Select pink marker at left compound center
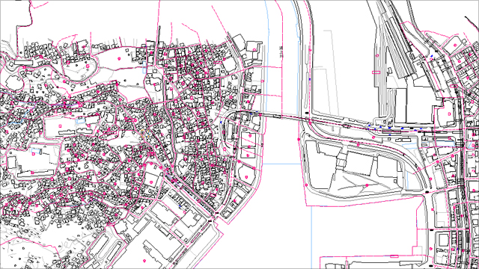Screen dimensions: 479x269 point(61,126)
